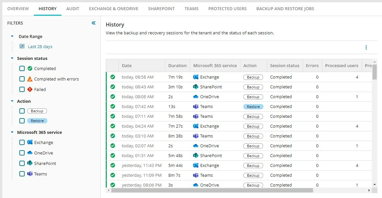Collapse the Session status filter section

click(x=12, y=58)
